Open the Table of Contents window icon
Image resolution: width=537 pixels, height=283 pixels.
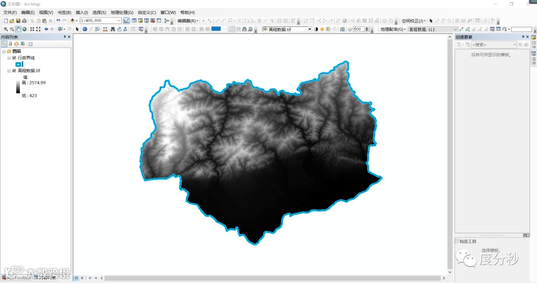pos(134,21)
